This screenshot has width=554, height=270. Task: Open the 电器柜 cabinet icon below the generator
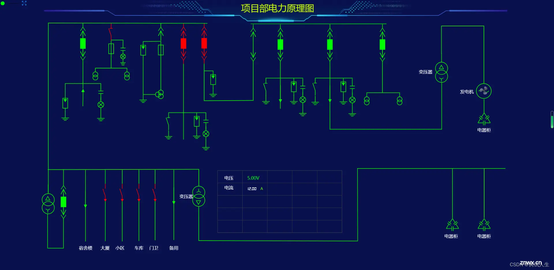pos(484,119)
